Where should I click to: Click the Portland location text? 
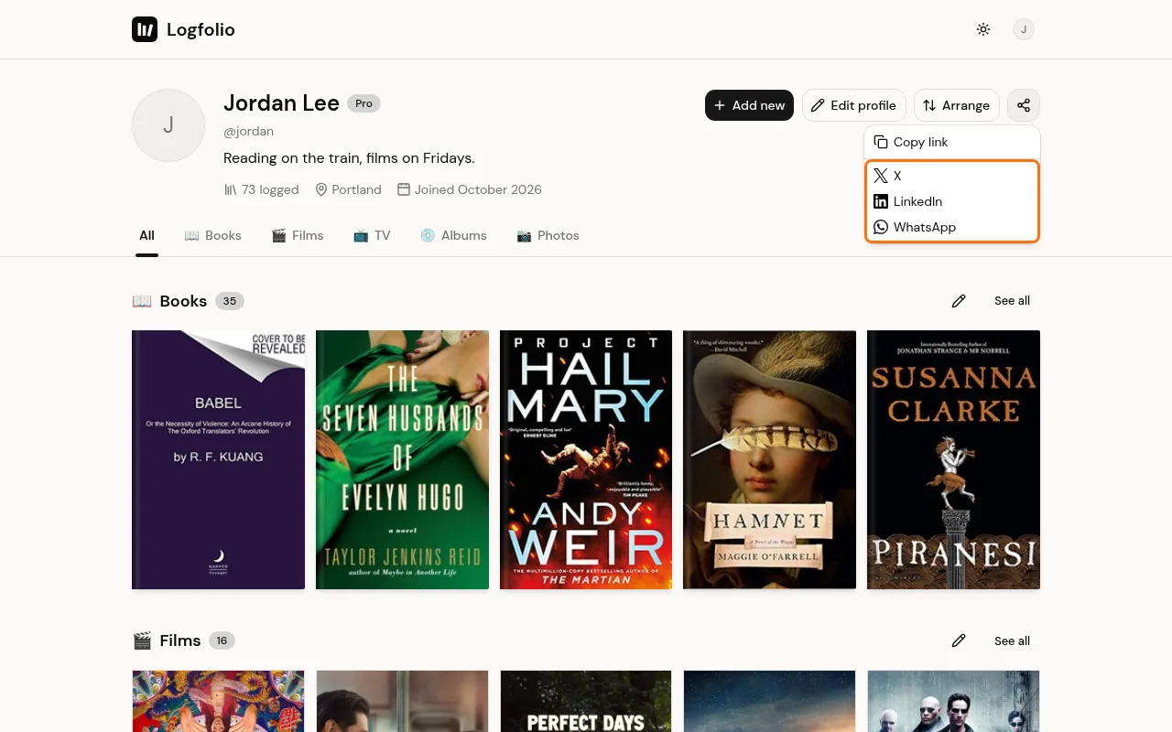[348, 189]
